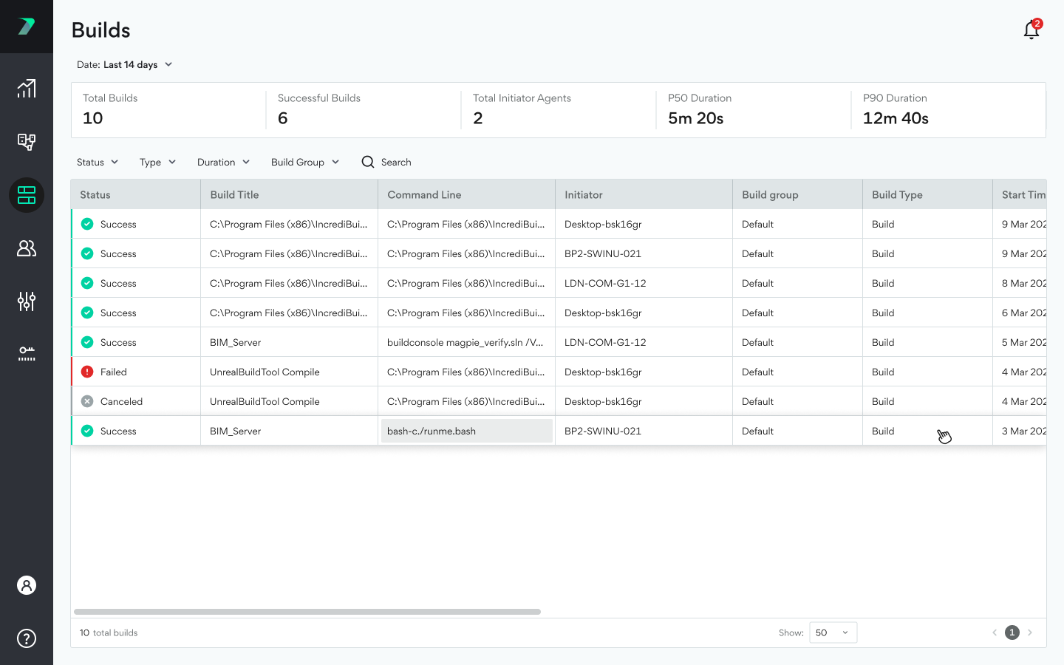Expand the Date Last 14 days filter

pos(124,64)
